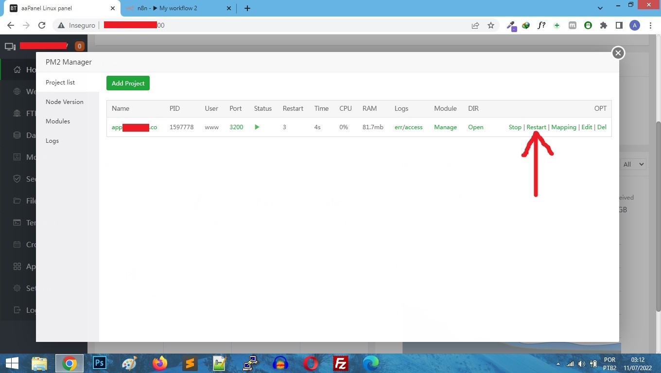Click Open in the DIR column
Image resolution: width=661 pixels, height=373 pixels.
[475, 127]
